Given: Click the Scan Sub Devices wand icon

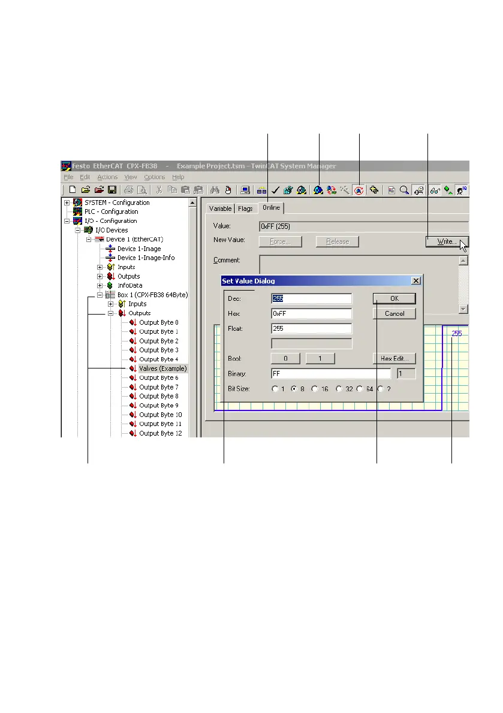Looking at the screenshot, I should 345,190.
